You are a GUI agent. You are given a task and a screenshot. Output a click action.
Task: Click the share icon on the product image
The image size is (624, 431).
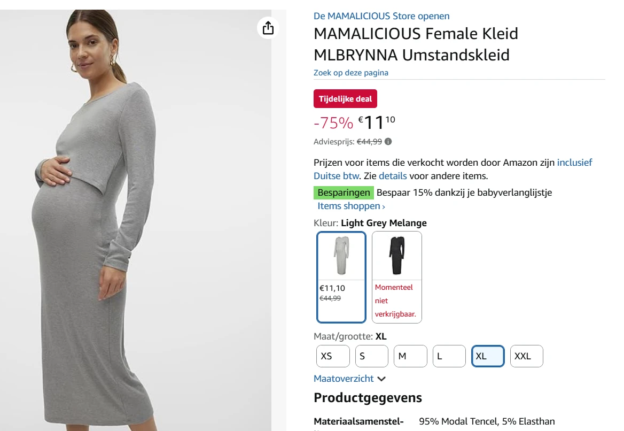click(268, 27)
